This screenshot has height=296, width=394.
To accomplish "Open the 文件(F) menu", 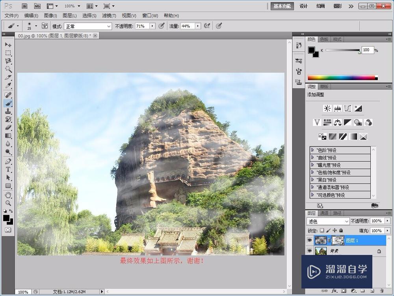I will [11, 16].
